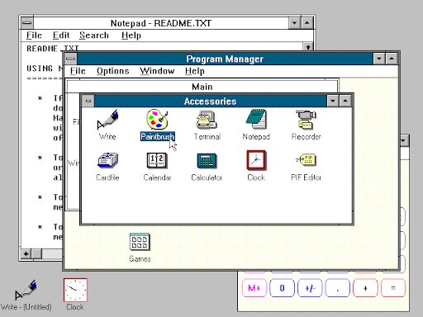The height and width of the screenshot is (317, 423).
Task: Click the Accessories title bar
Action: (x=211, y=101)
